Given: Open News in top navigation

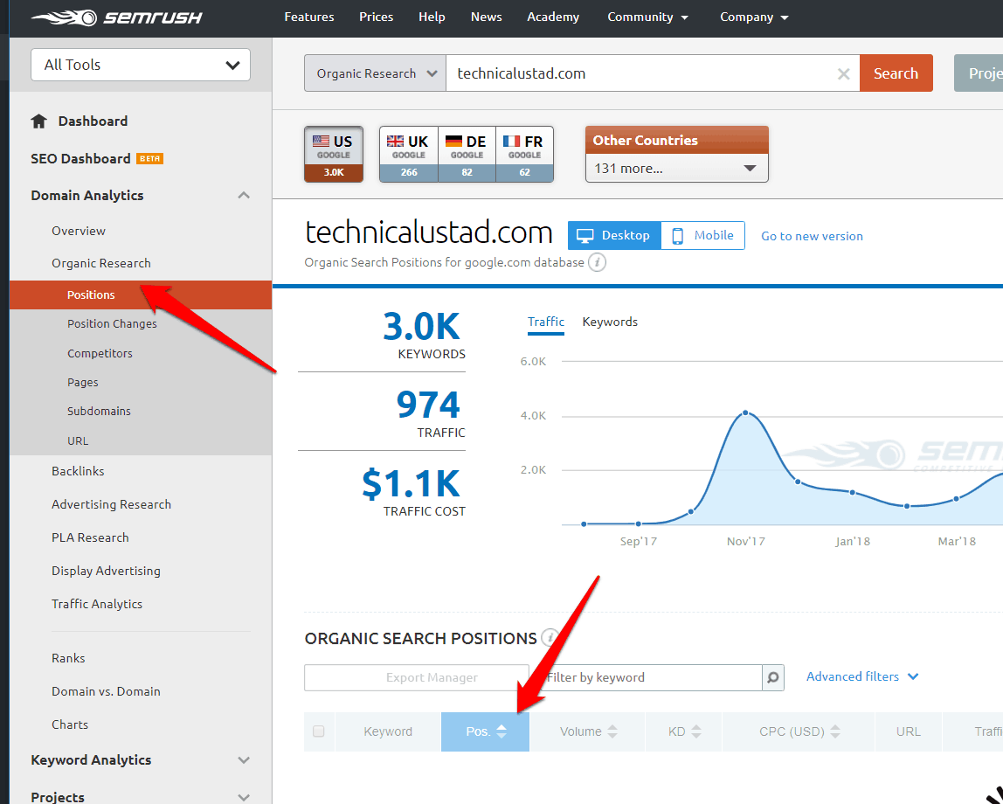Looking at the screenshot, I should [486, 17].
